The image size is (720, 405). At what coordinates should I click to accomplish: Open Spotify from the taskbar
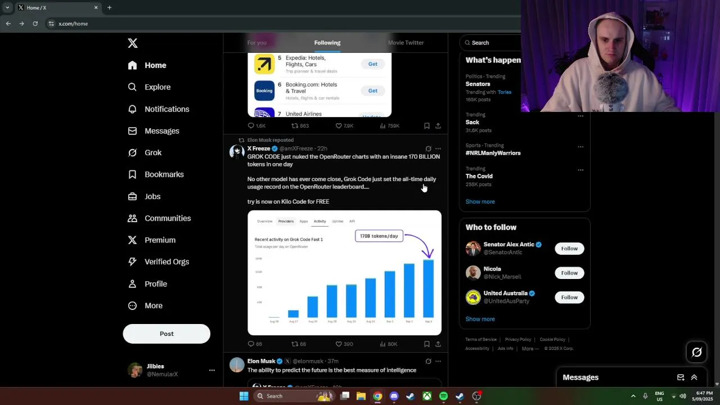tap(443, 396)
